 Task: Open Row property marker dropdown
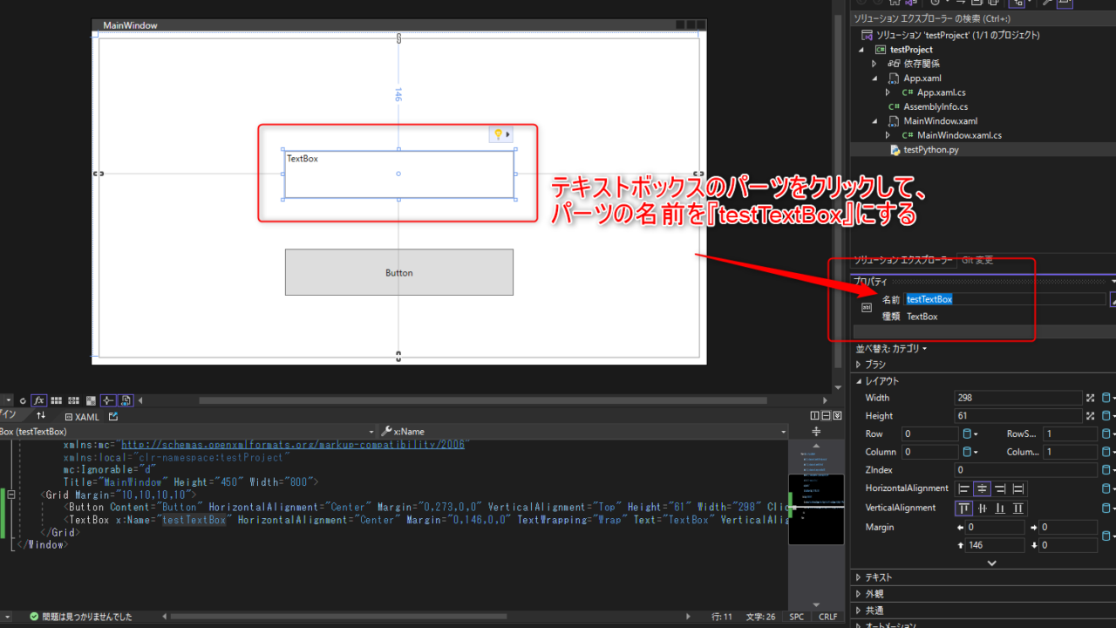point(969,433)
